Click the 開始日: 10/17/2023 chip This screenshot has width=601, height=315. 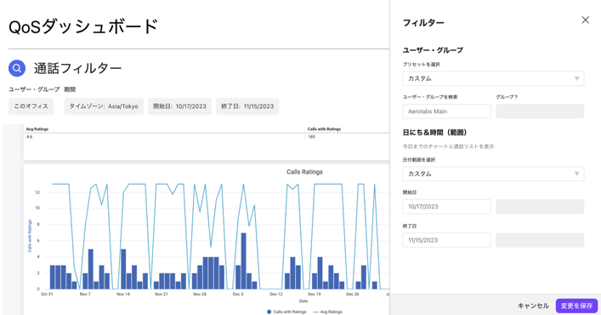click(x=179, y=106)
